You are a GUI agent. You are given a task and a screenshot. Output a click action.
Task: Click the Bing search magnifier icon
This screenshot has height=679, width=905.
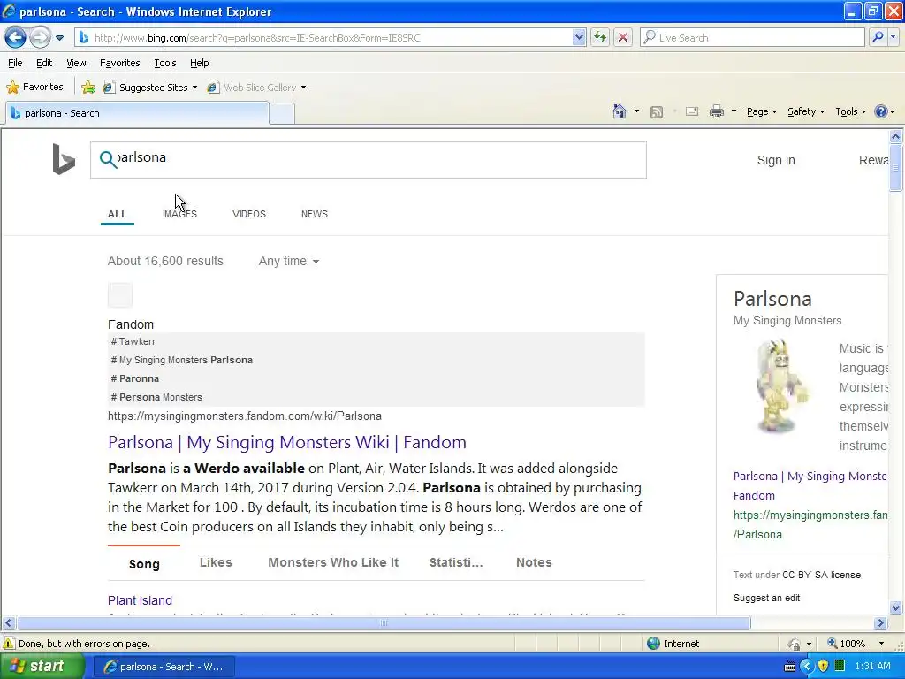108,159
